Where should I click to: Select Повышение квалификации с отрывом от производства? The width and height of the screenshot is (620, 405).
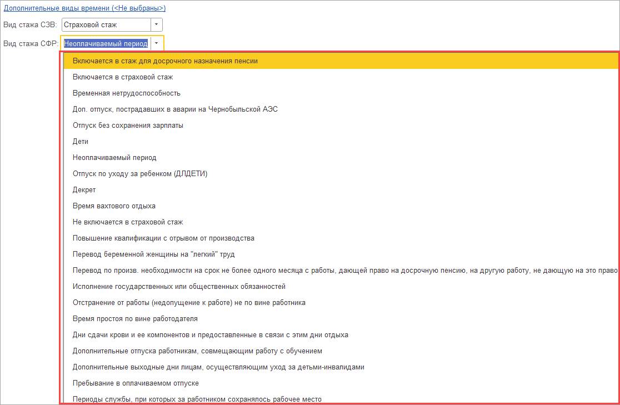coord(341,238)
